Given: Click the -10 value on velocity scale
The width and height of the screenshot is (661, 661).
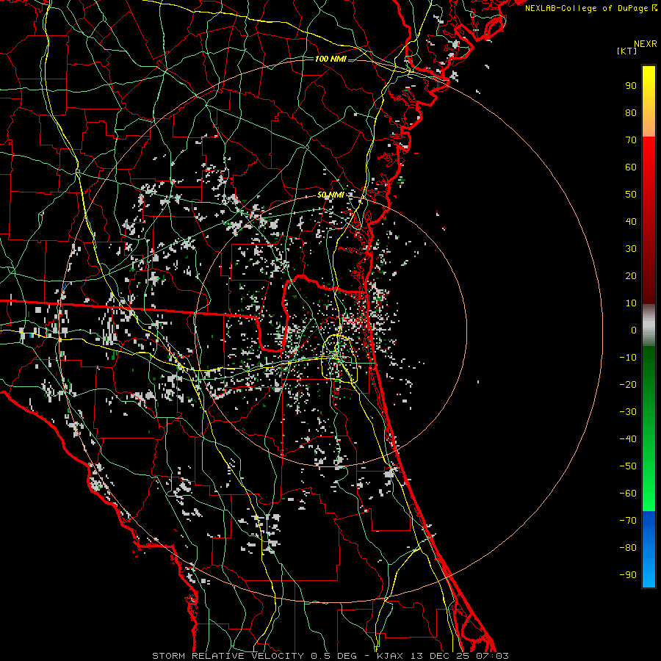Looking at the screenshot, I should coord(628,358).
